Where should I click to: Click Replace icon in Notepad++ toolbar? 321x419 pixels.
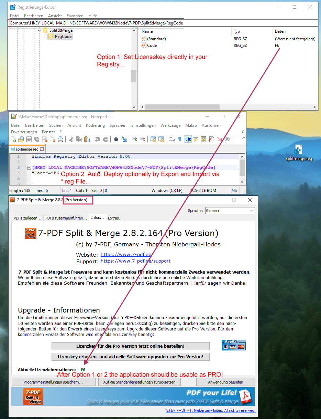point(124,139)
